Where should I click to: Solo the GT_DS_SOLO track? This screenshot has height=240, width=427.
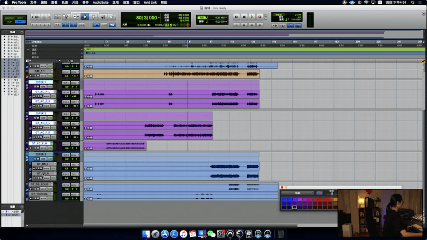[35, 189]
